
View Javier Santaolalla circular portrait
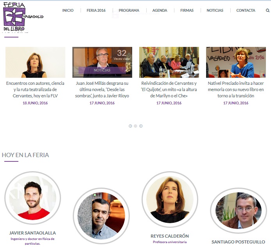tap(33, 198)
